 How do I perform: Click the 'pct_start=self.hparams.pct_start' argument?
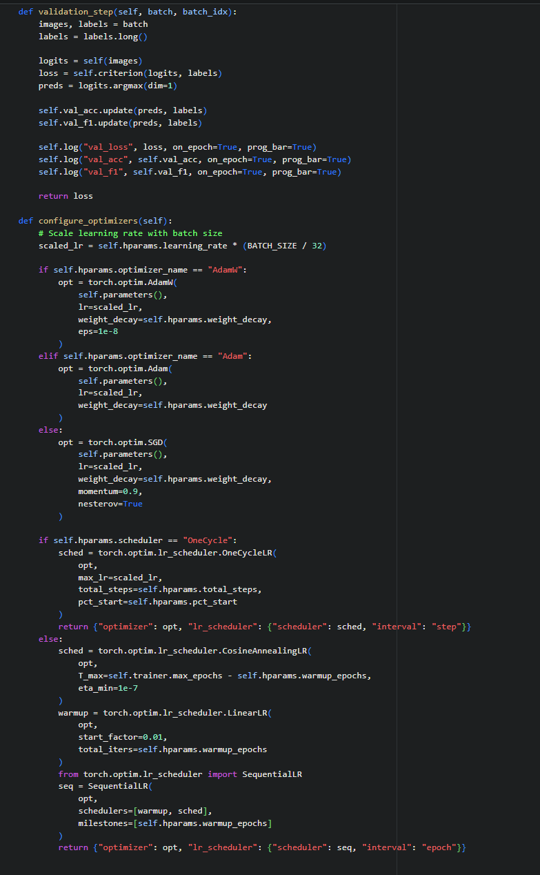click(158, 602)
